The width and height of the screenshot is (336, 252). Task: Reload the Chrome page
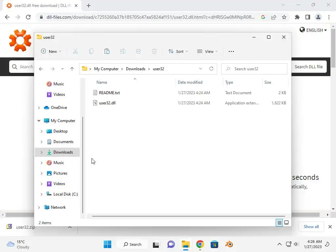pyautogui.click(x=28, y=17)
